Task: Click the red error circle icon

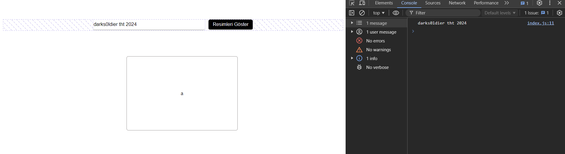Action: point(359,41)
